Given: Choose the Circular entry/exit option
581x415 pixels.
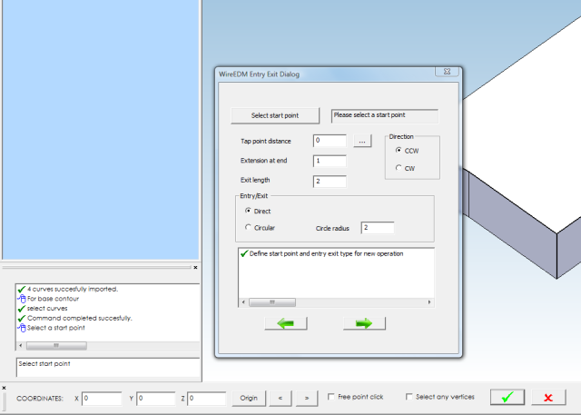Looking at the screenshot, I should click(x=249, y=228).
